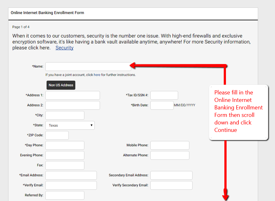The image size is (275, 201).
Task: Click the Fax number field
Action: click(64, 165)
